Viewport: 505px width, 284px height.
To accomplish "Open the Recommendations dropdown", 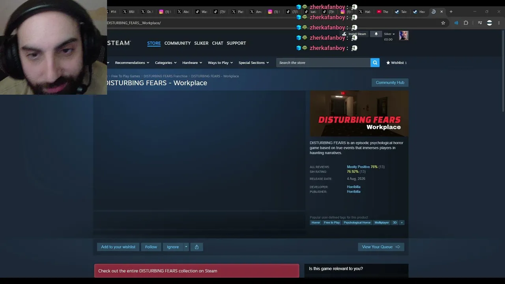I will [132, 63].
